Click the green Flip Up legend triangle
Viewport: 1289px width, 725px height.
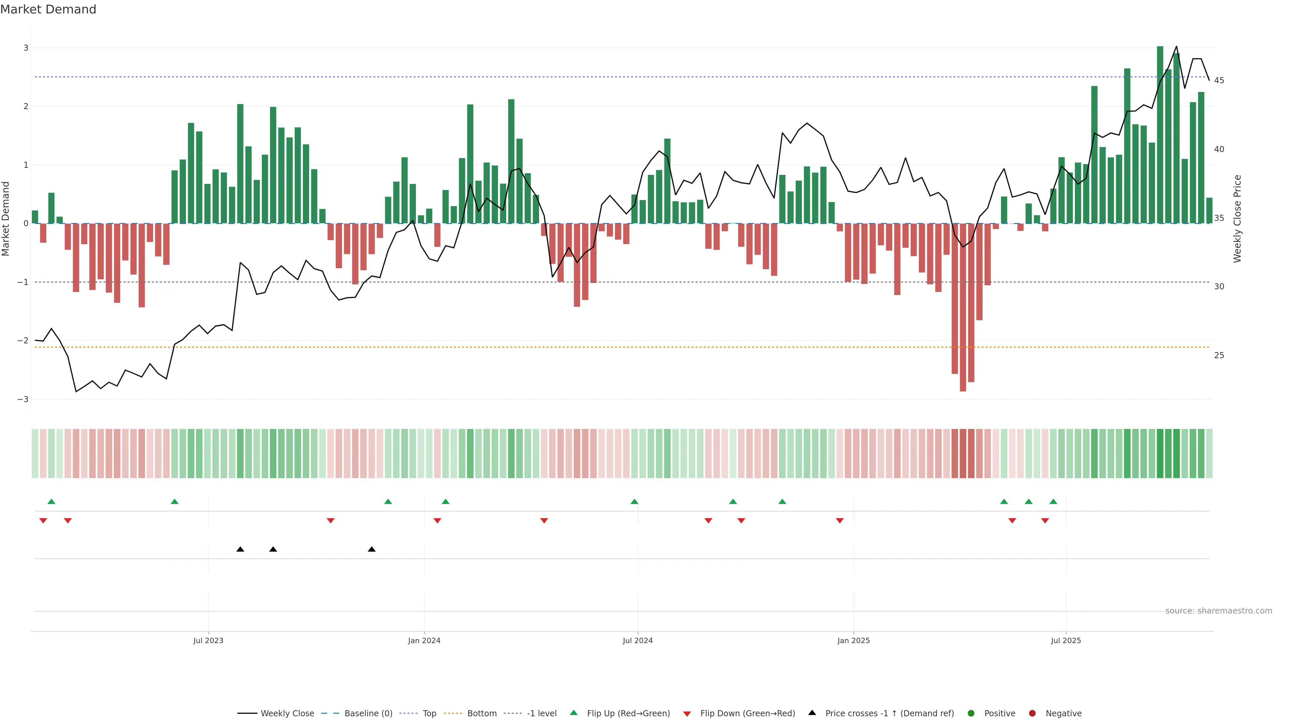[574, 713]
